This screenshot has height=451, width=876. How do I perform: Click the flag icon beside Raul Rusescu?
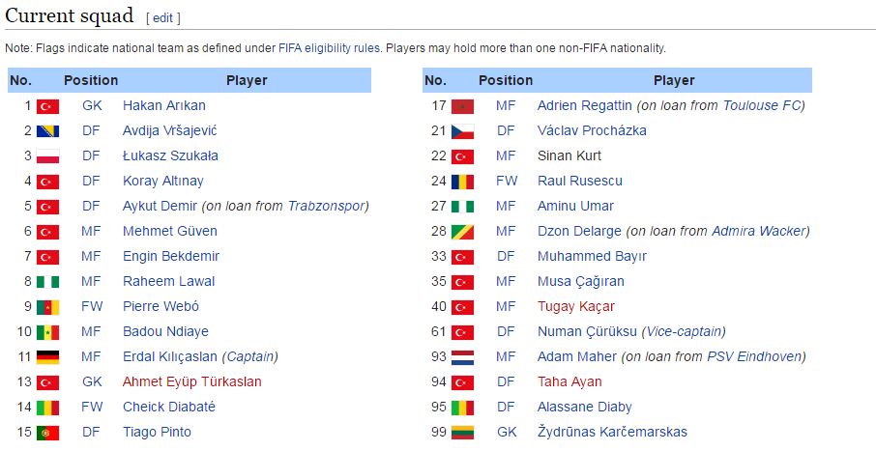click(463, 182)
